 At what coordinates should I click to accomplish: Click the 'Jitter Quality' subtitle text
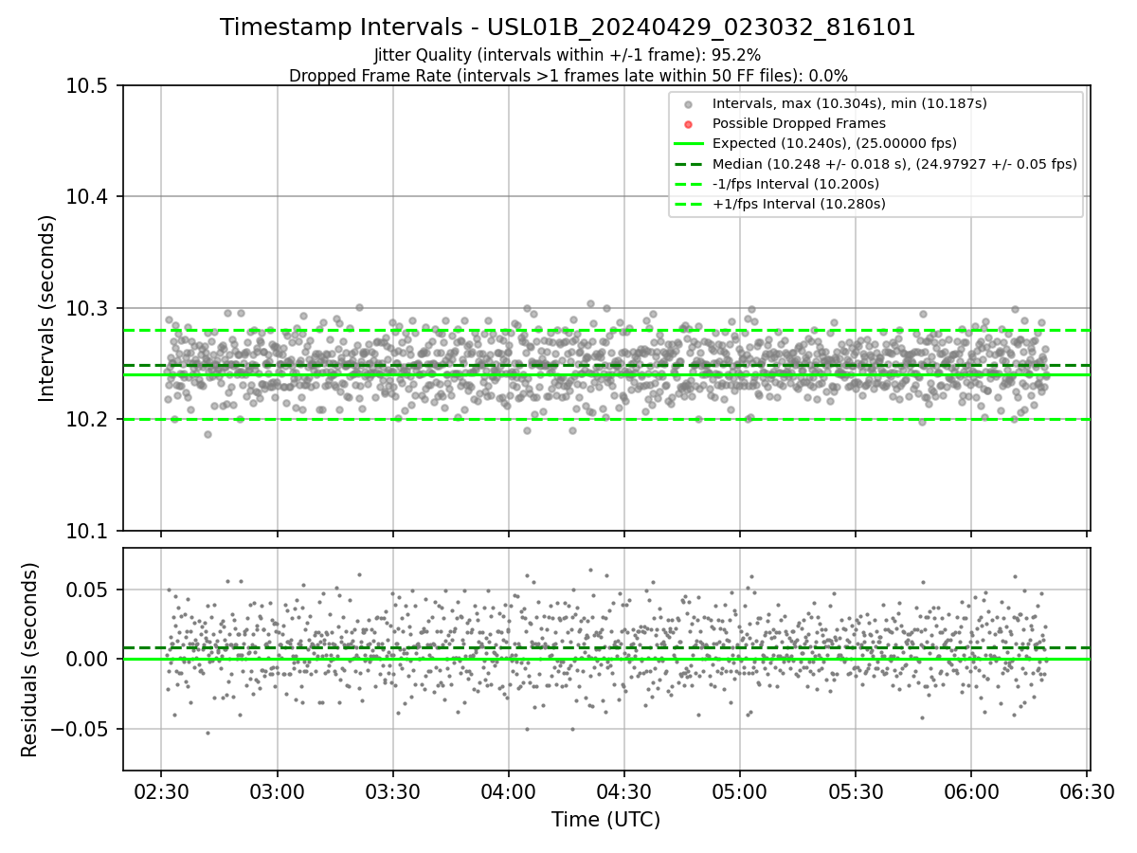[x=568, y=55]
